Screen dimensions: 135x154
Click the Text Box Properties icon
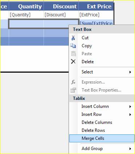coord(73,90)
